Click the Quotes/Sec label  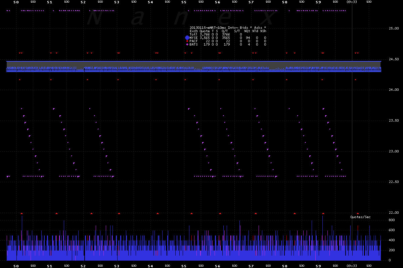coord(360,217)
